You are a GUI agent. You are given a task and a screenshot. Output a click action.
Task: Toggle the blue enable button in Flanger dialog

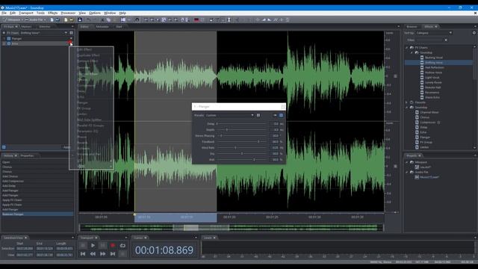(281, 115)
